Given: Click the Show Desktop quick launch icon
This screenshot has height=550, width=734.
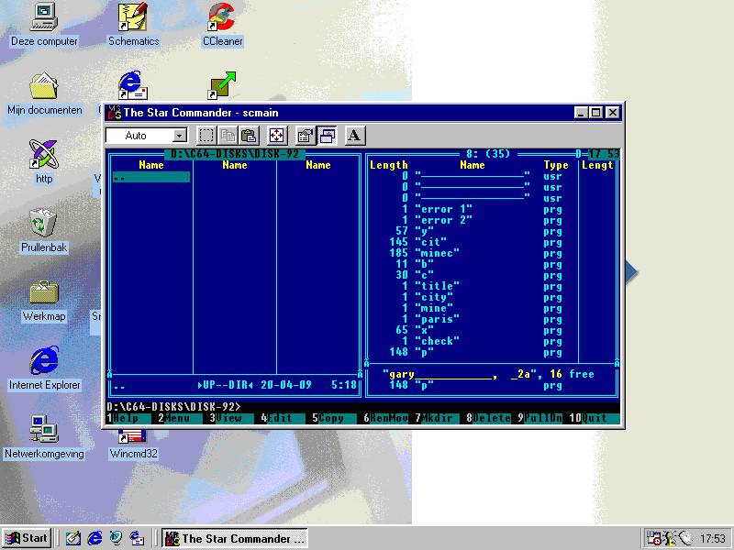Looking at the screenshot, I should (73, 538).
